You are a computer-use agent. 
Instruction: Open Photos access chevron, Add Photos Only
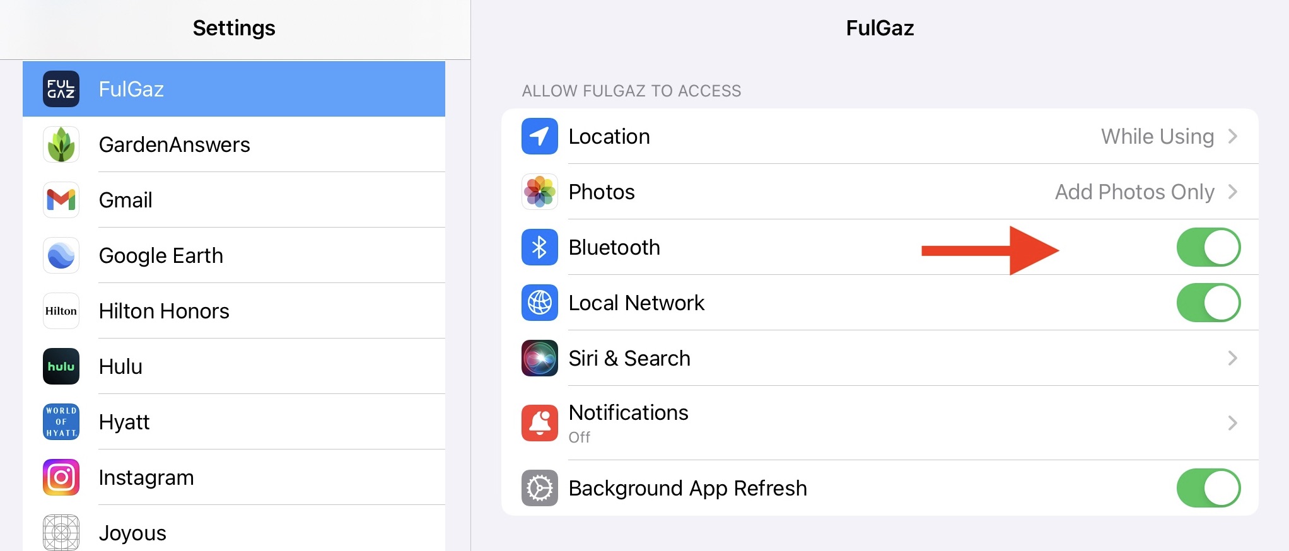tap(1232, 192)
